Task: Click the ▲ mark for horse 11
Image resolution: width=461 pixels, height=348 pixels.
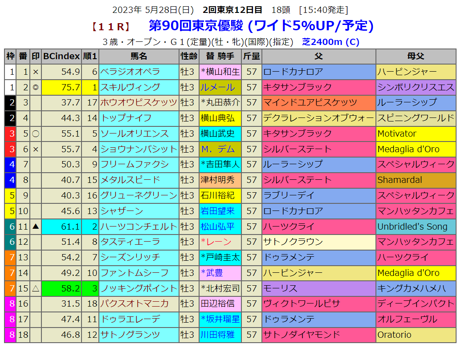Action: pyautogui.click(x=36, y=227)
